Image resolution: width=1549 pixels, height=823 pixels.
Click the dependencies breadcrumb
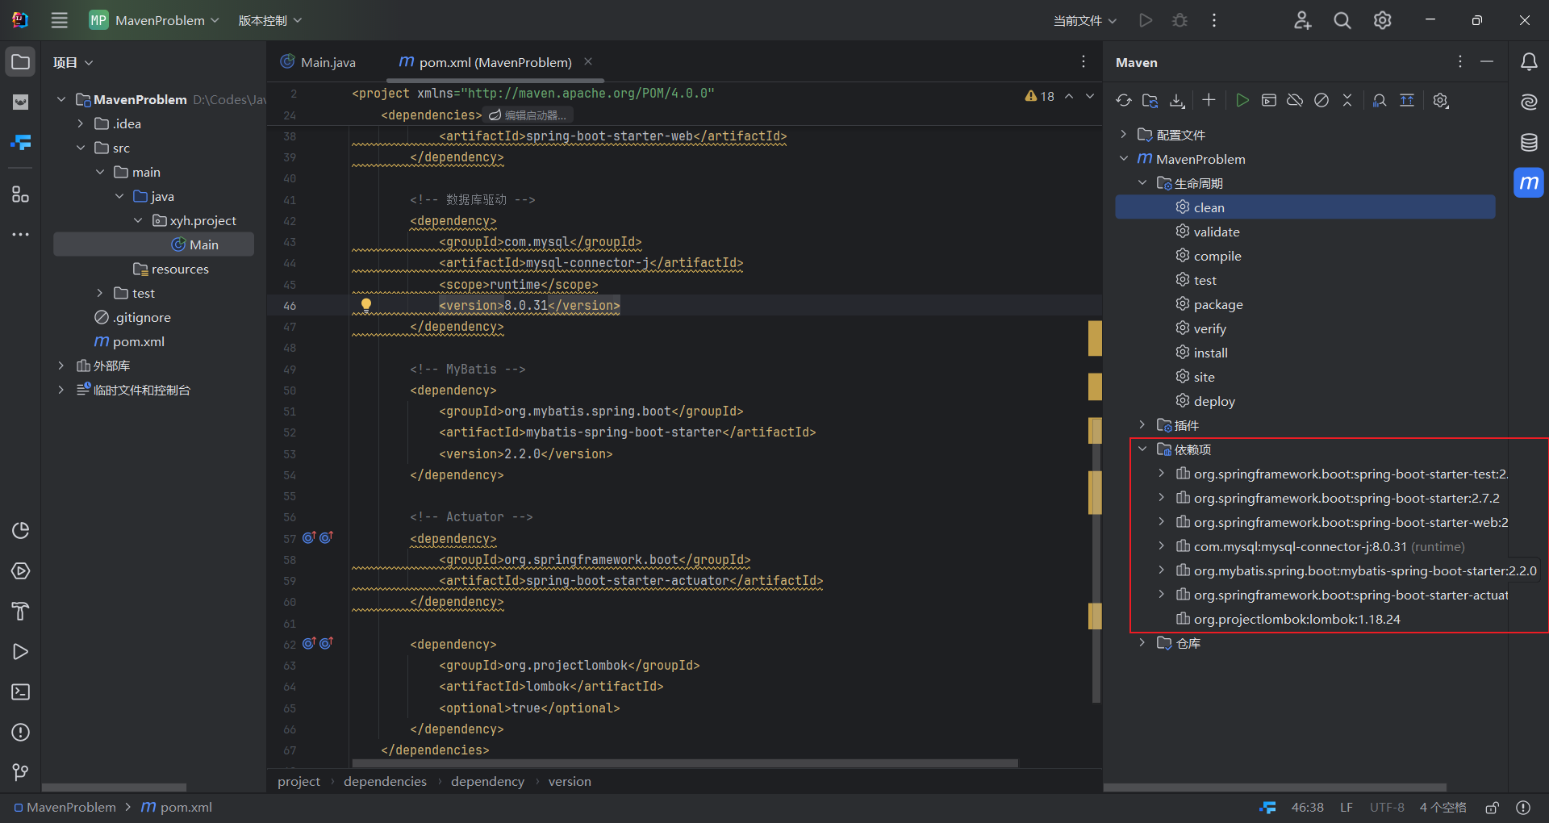point(385,781)
